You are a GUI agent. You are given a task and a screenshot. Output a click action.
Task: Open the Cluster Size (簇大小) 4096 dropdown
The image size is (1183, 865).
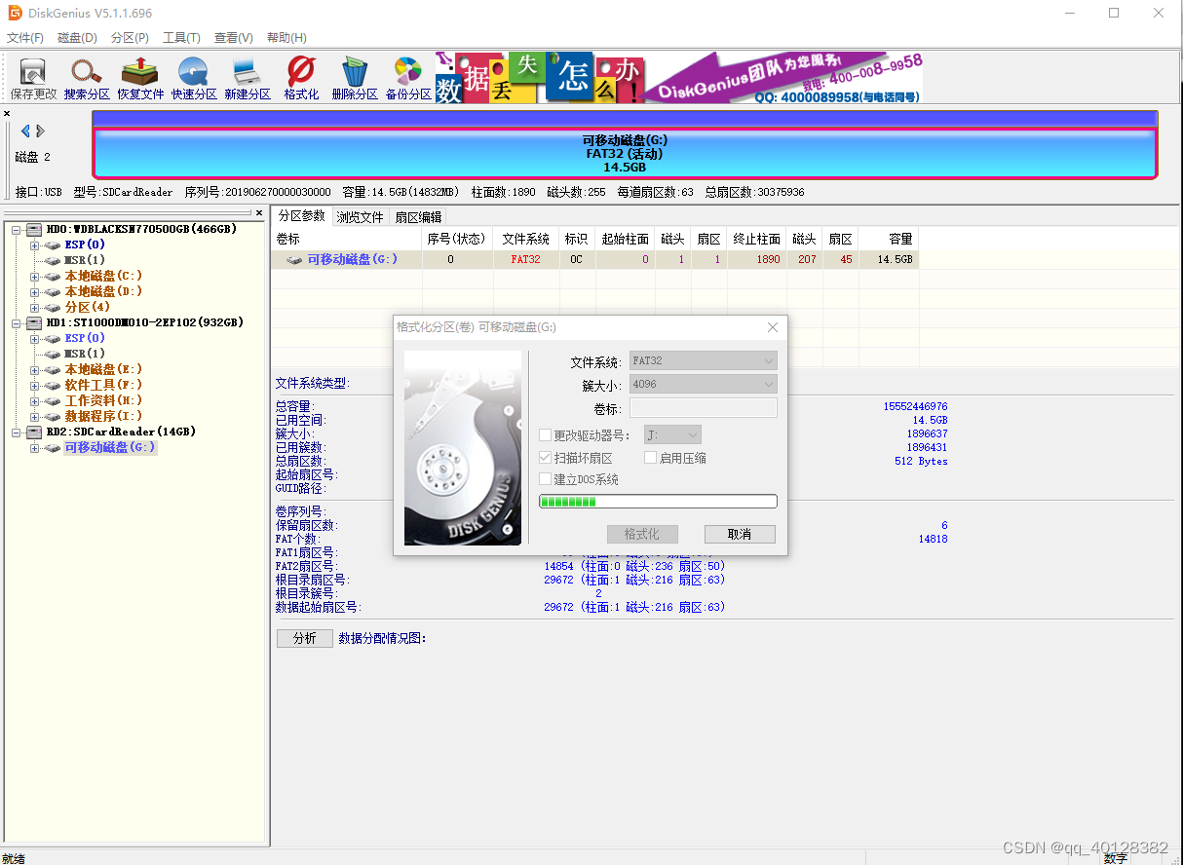703,385
